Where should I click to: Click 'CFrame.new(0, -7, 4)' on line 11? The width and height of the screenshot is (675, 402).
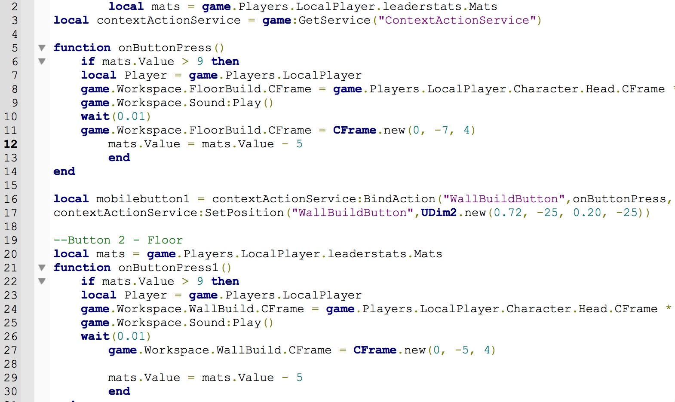coord(404,130)
